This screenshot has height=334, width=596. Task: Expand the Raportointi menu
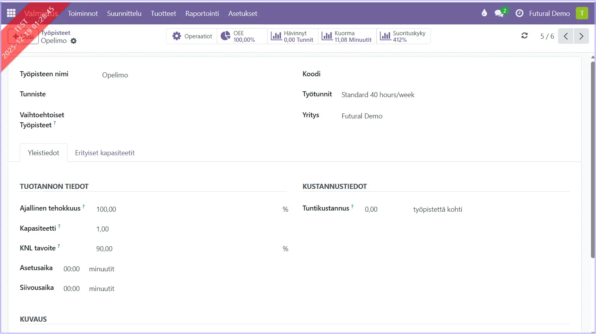pyautogui.click(x=202, y=14)
